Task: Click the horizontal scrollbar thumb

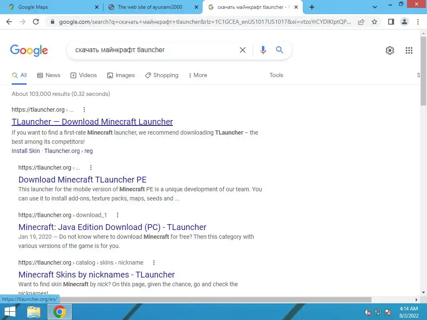Action: click(215, 300)
